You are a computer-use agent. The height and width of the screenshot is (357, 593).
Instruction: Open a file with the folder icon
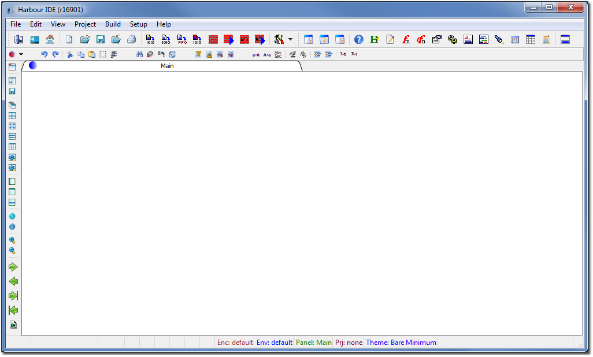84,39
